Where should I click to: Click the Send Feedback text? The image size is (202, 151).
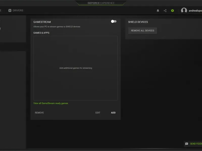point(196,144)
